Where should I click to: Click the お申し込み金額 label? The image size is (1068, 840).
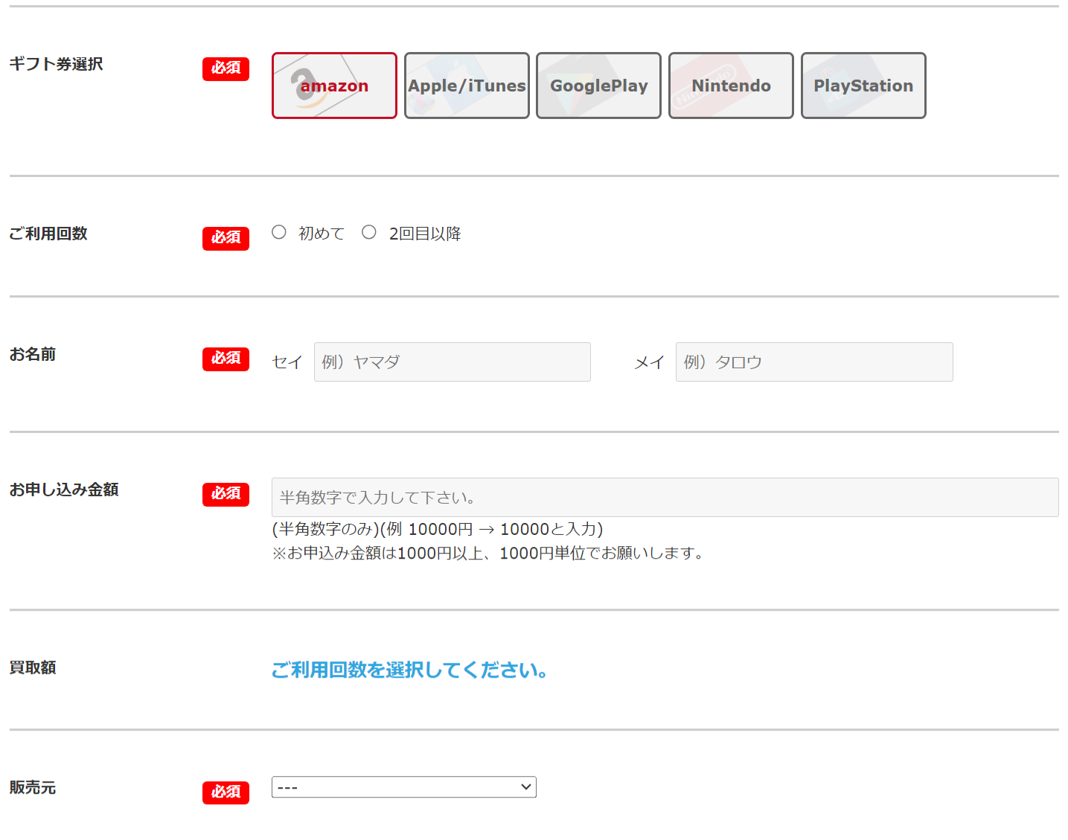click(64, 490)
